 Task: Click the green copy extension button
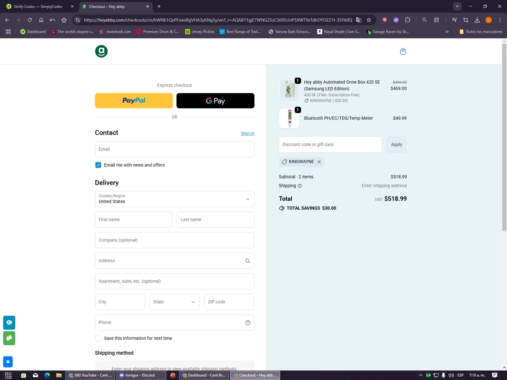pyautogui.click(x=9, y=338)
